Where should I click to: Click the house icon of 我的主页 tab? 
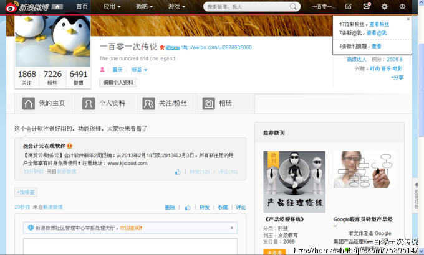click(29, 103)
